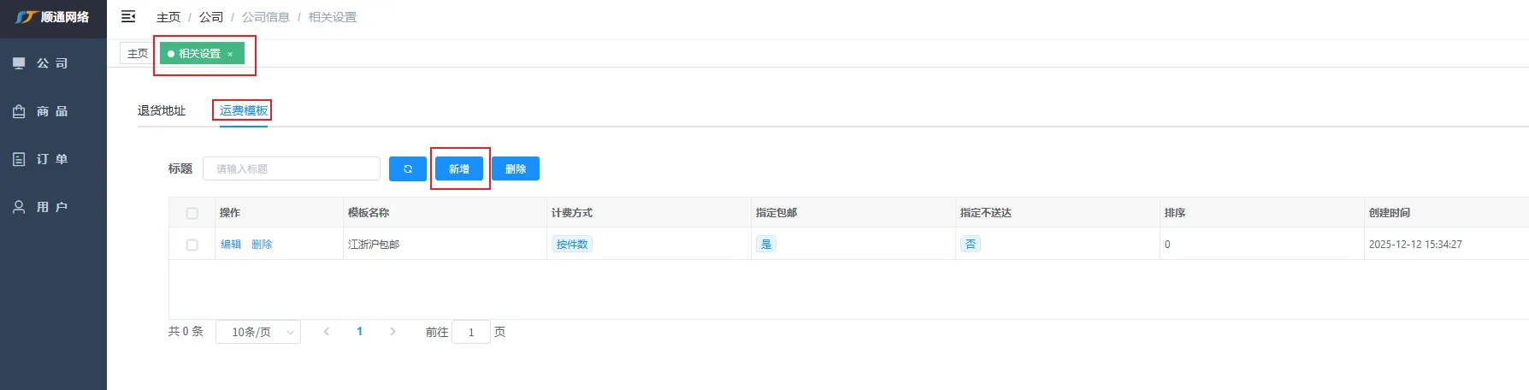The height and width of the screenshot is (390, 1529).
Task: Open the 用户 sidebar menu
Action: coord(51,207)
